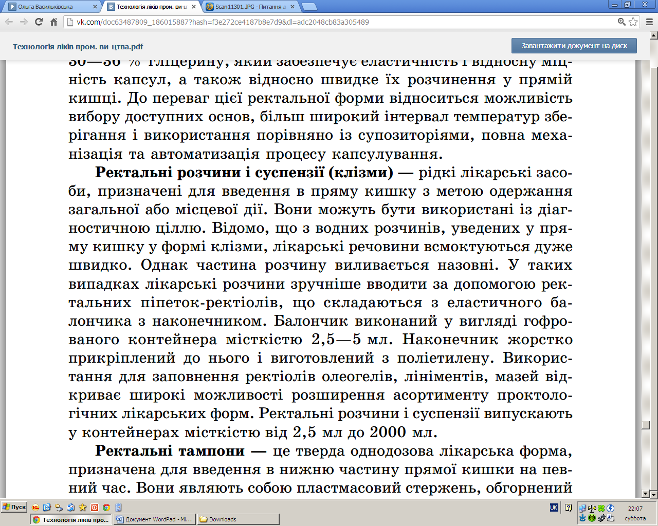Open network drive quick launch icon

[59, 508]
